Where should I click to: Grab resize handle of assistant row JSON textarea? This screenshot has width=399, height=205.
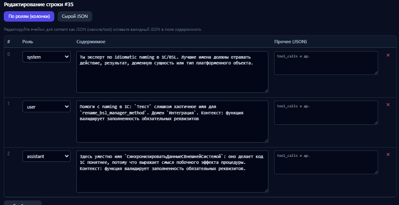(x=376, y=172)
